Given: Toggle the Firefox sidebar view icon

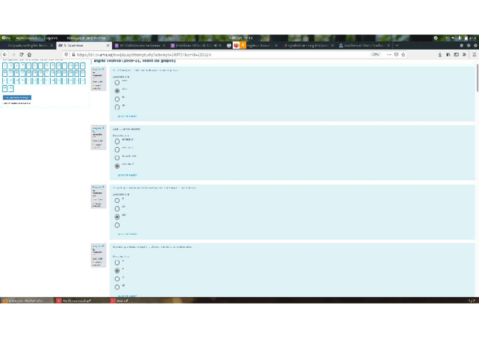Looking at the screenshot, I should pyautogui.click(x=456, y=55).
